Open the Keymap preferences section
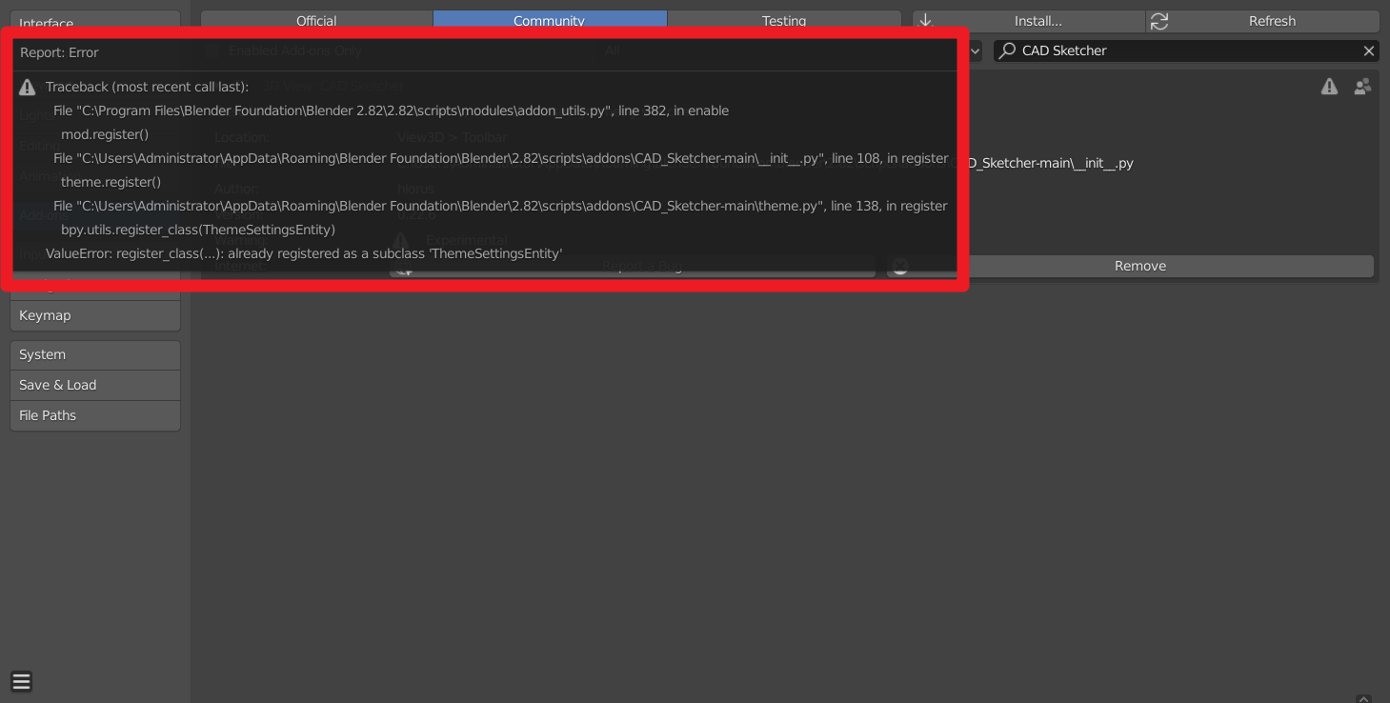The image size is (1390, 703). [95, 315]
